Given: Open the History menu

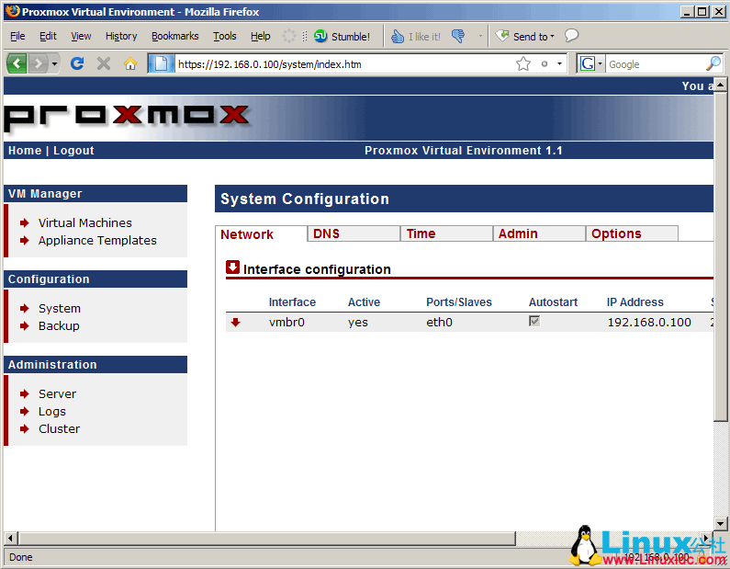Looking at the screenshot, I should pos(121,36).
